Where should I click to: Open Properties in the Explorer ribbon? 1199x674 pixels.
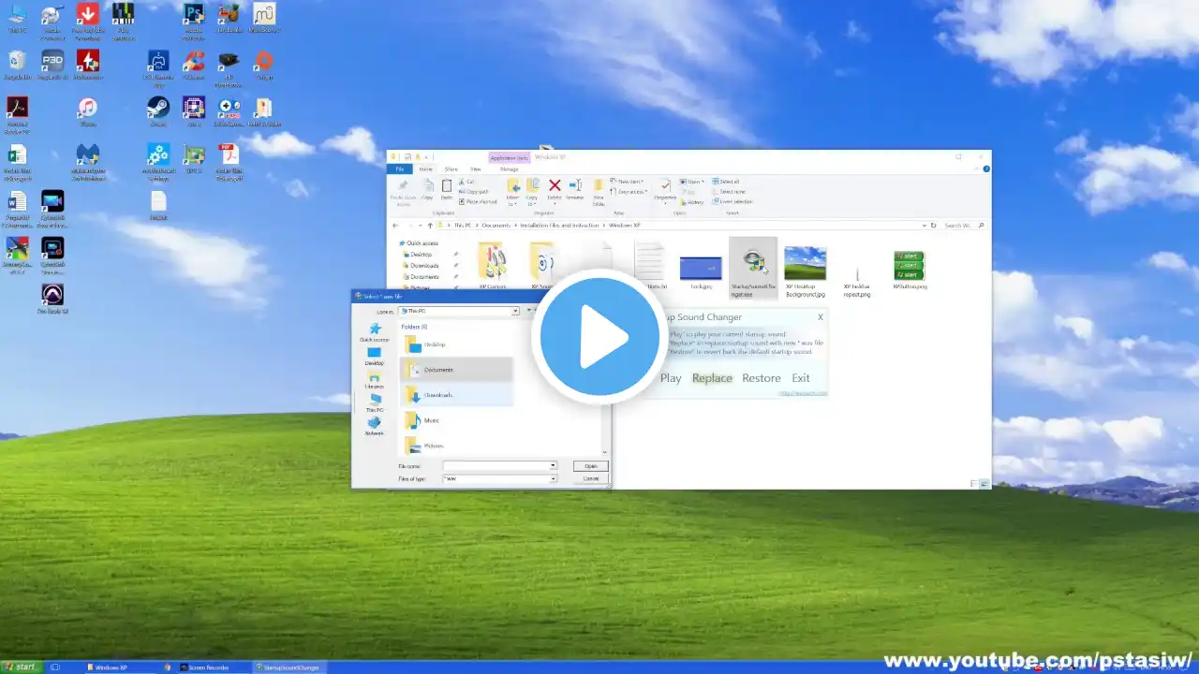click(x=665, y=190)
